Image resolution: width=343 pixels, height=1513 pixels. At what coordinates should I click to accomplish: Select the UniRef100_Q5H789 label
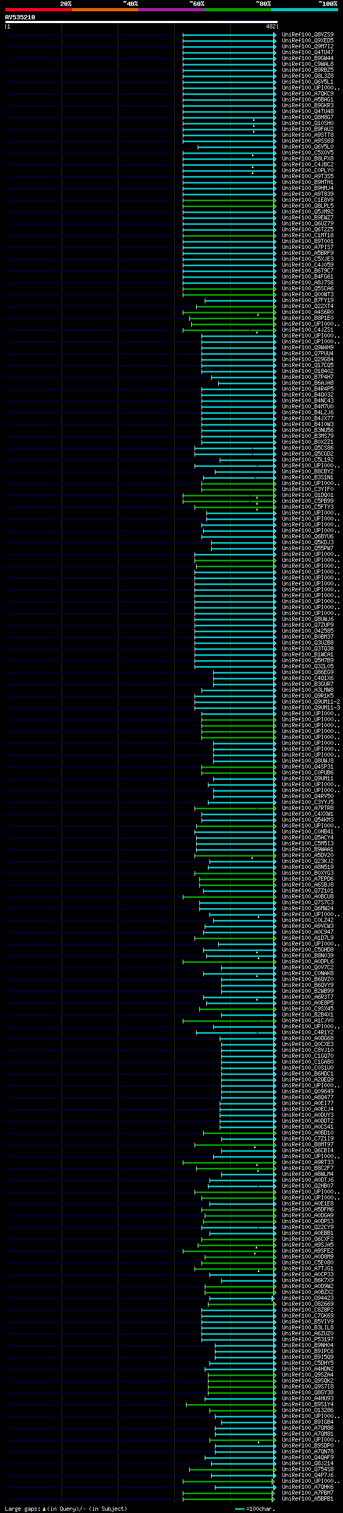pyautogui.click(x=308, y=660)
